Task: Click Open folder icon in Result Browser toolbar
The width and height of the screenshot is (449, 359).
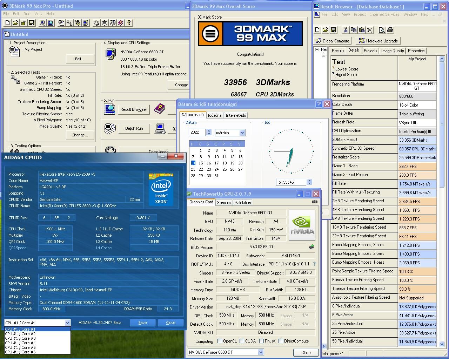Action: pos(326,30)
